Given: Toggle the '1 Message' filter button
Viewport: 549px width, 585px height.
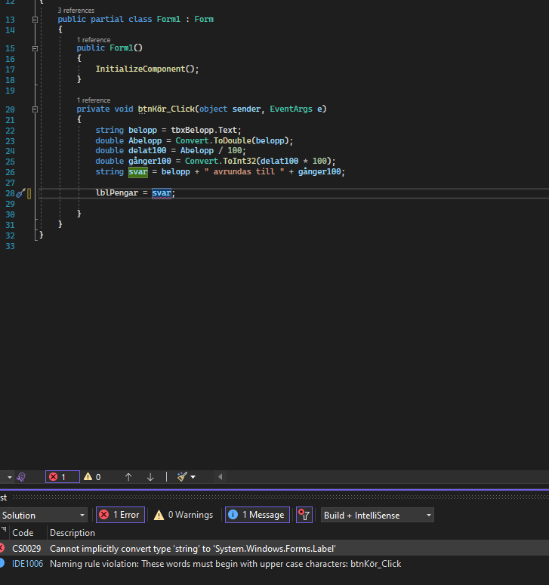Looking at the screenshot, I should click(257, 515).
